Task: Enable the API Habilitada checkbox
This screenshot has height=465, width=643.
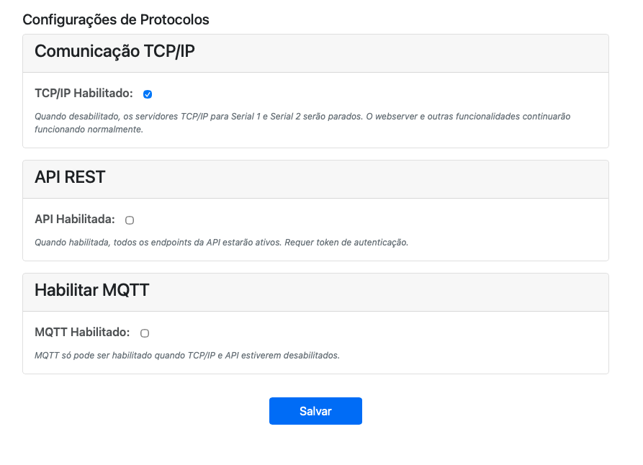Action: point(130,220)
